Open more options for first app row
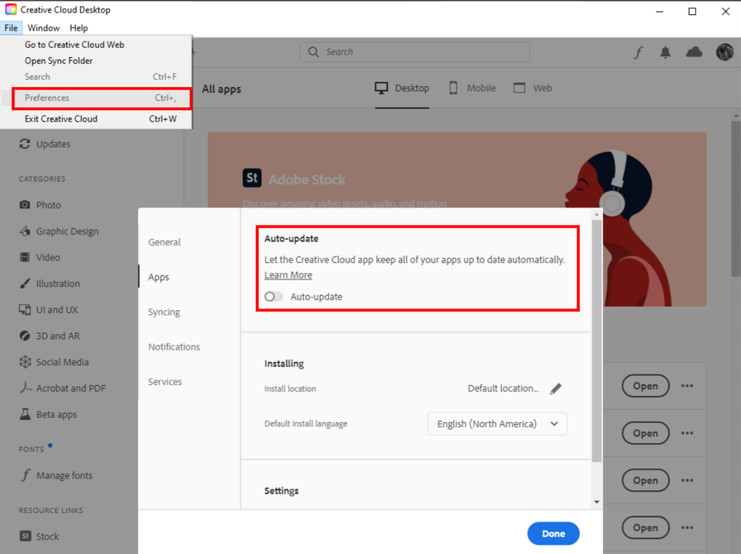This screenshot has height=554, width=741. [687, 386]
